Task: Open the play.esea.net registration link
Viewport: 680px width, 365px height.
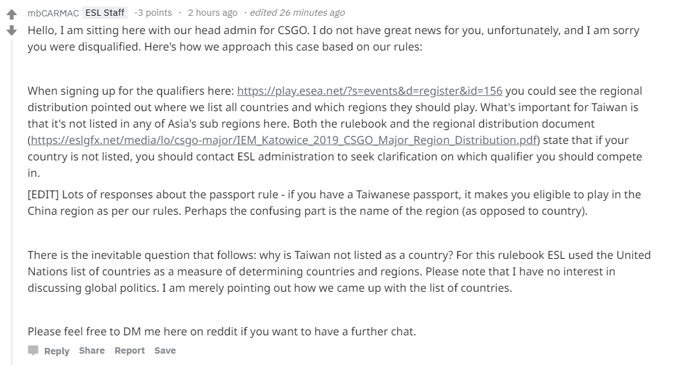Action: (369, 90)
